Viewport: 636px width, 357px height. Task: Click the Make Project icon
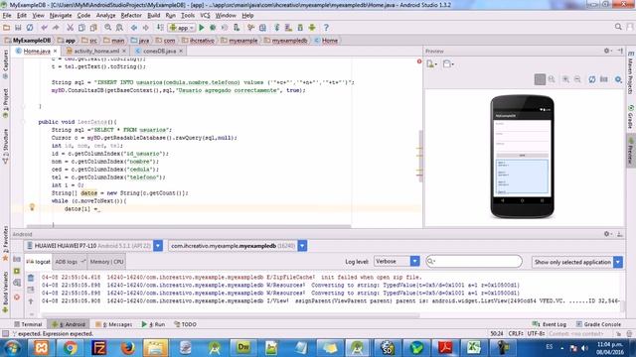tap(160, 28)
